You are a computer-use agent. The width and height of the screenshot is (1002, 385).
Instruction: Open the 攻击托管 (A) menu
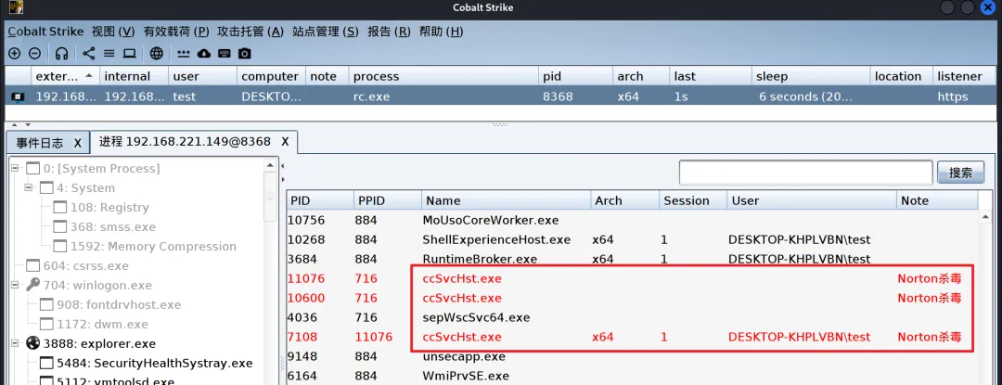(x=250, y=32)
